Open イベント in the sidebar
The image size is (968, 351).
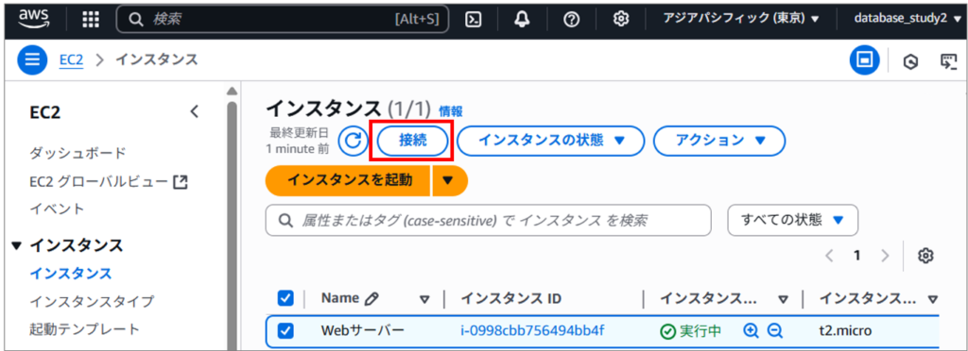coord(57,209)
